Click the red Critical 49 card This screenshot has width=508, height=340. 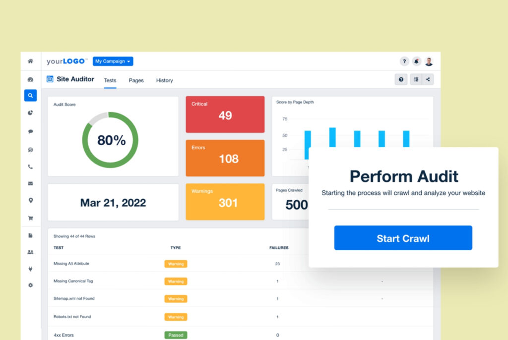click(225, 114)
